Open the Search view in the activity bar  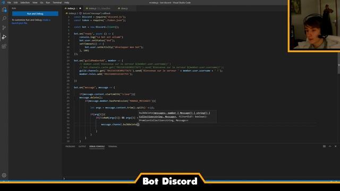(4, 19)
